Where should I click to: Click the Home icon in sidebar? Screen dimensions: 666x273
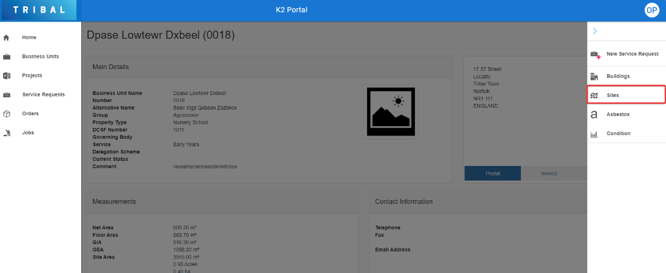(7, 37)
